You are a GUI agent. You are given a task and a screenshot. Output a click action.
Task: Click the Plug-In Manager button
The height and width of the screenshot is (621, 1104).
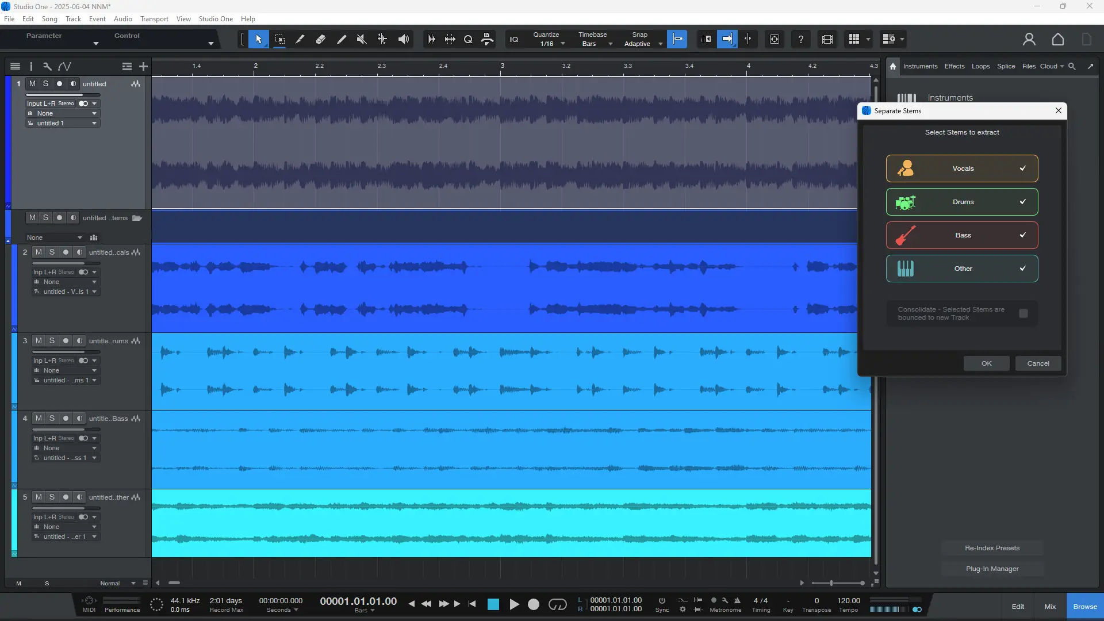coord(992,569)
